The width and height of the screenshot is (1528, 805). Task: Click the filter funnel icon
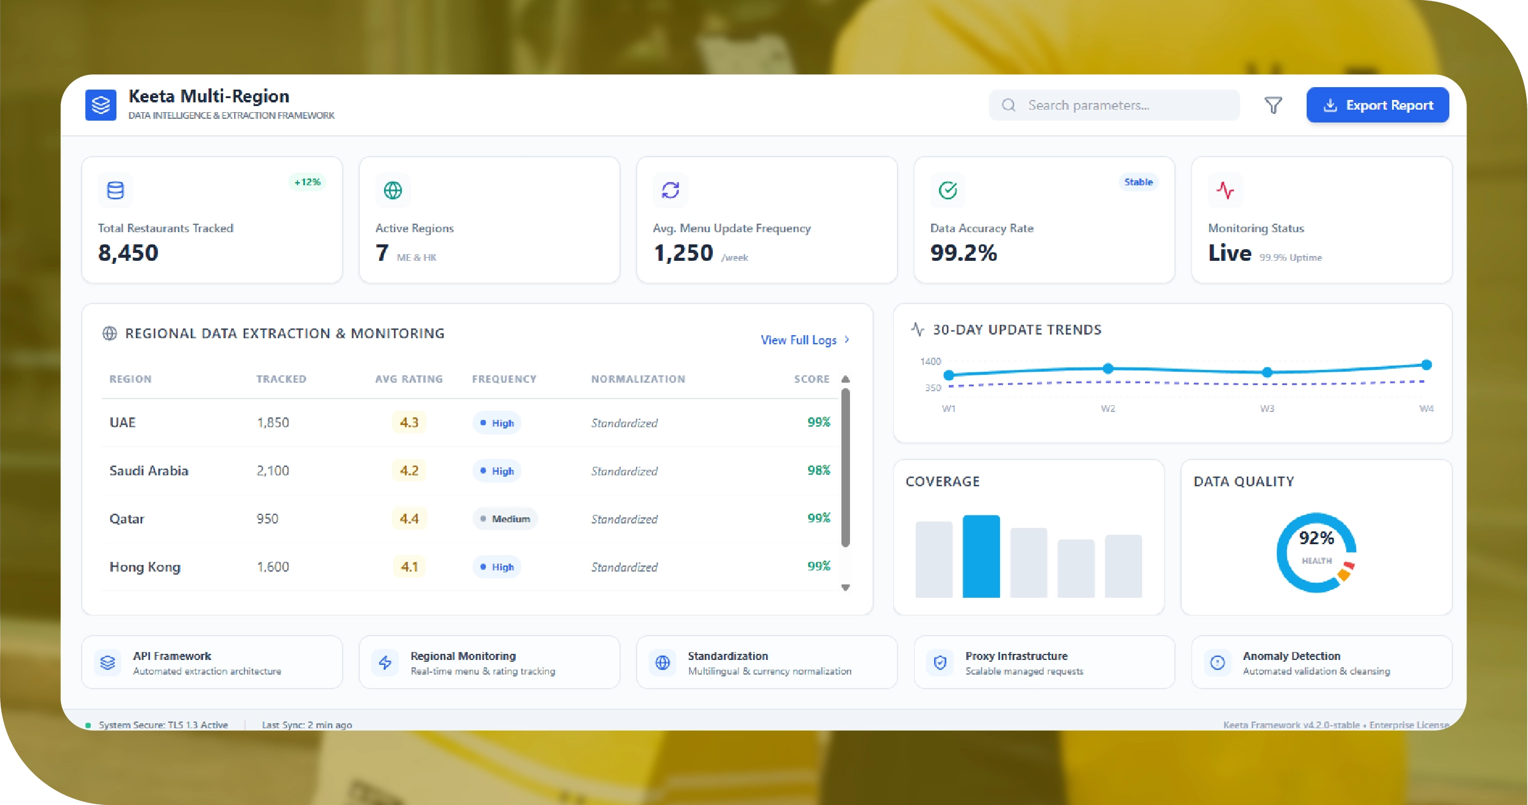1273,105
